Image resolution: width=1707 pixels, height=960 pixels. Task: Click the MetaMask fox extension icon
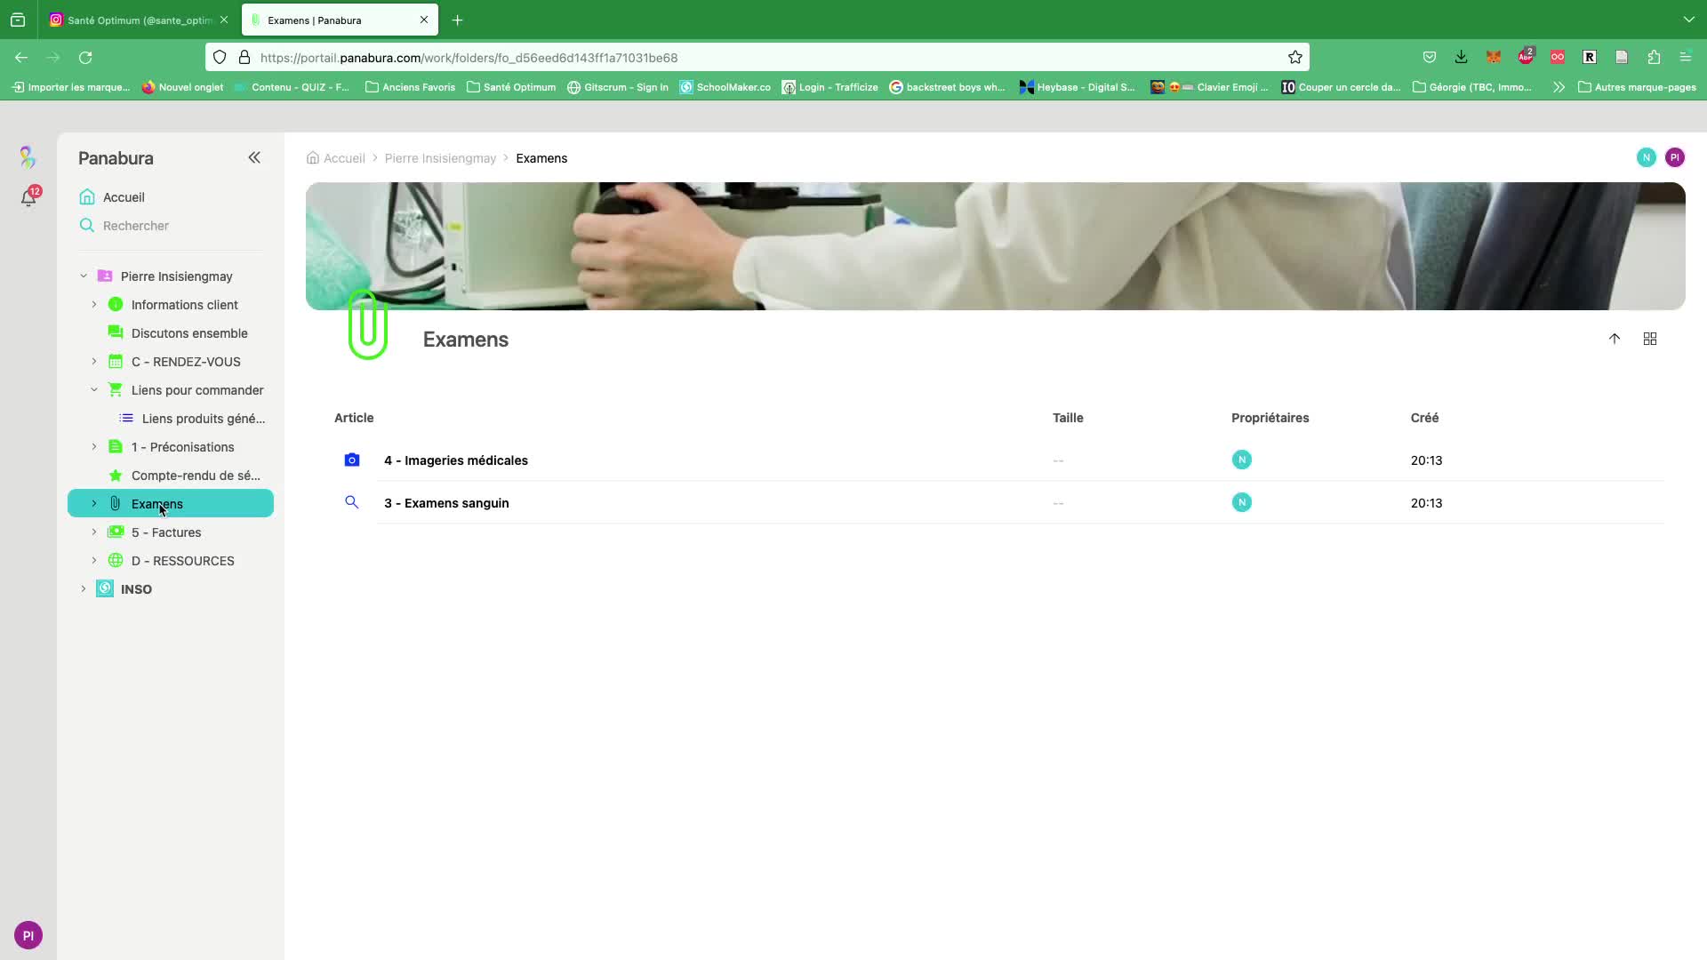(1494, 58)
